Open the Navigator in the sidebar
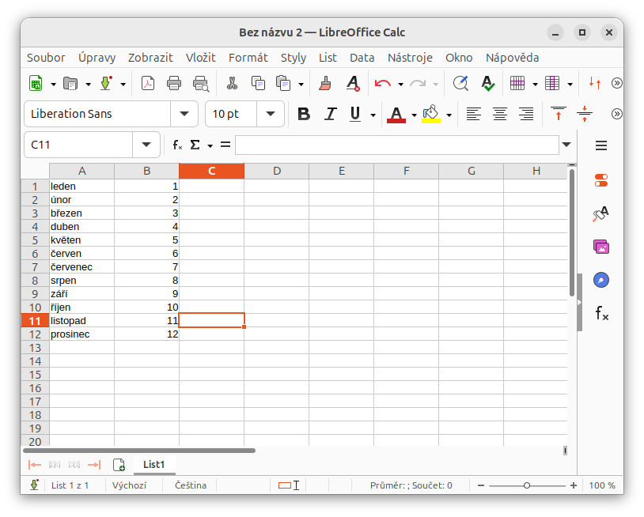The image size is (644, 517). [x=600, y=280]
